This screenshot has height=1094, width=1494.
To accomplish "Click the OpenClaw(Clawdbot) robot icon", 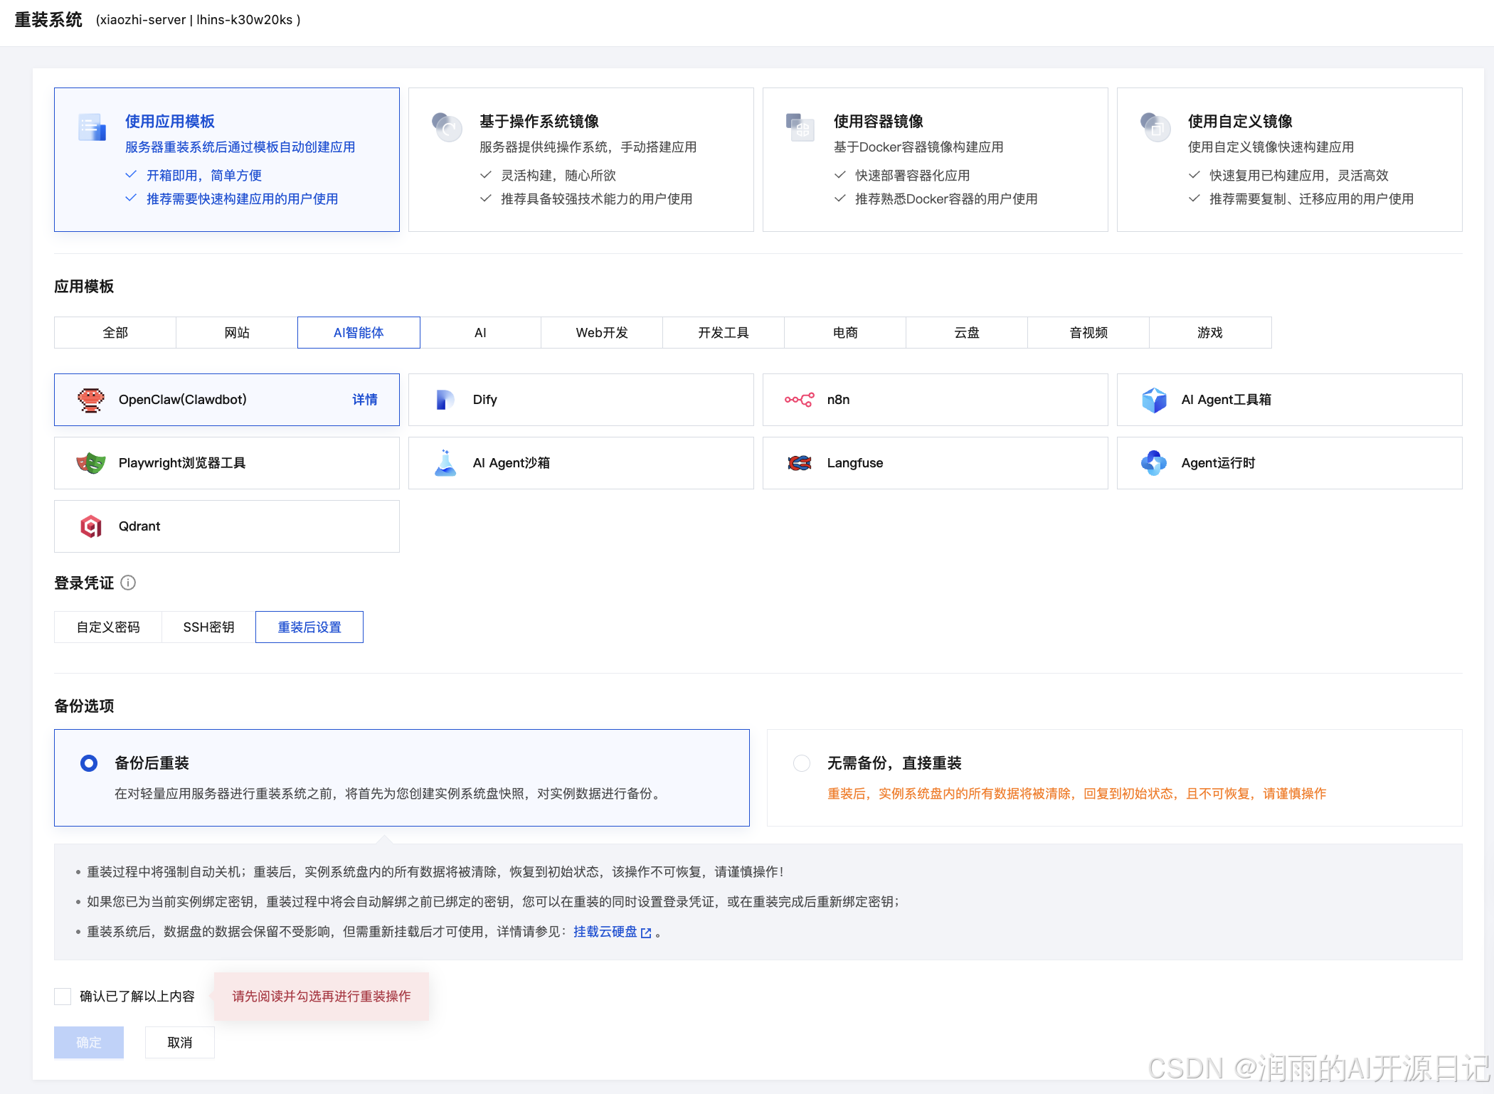I will click(91, 399).
